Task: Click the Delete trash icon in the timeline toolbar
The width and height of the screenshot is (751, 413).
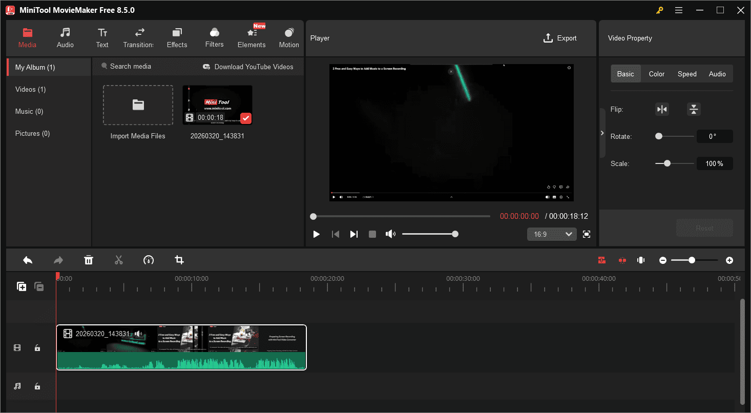Action: (x=89, y=260)
